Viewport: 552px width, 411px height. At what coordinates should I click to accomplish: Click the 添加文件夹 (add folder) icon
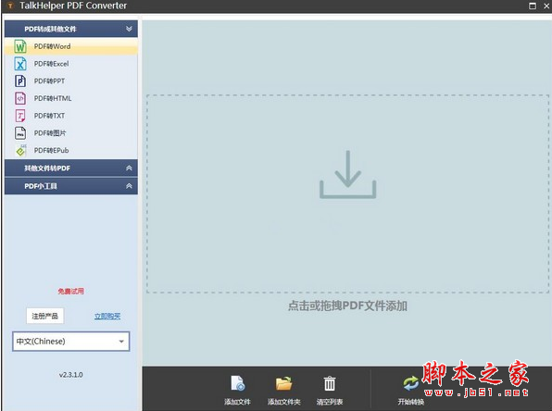pos(283,383)
